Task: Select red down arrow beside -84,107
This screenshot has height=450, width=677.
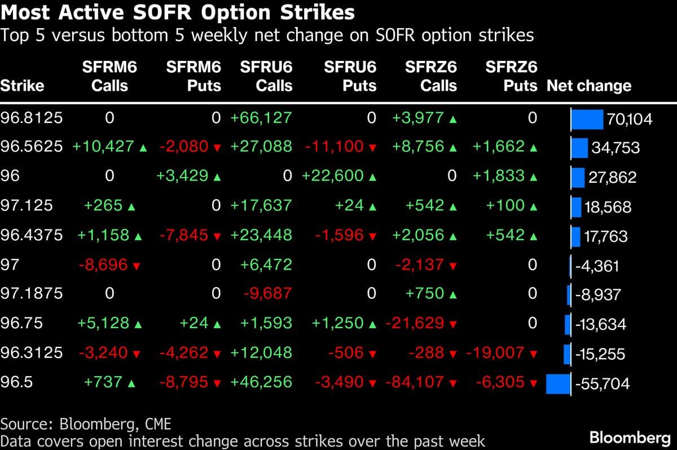Action: (x=452, y=383)
